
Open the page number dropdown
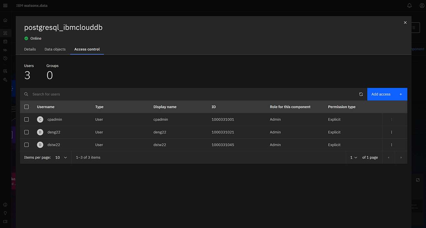coord(353,158)
